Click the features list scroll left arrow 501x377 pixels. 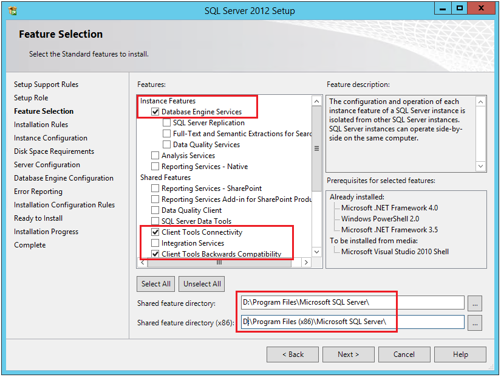pyautogui.click(x=143, y=263)
